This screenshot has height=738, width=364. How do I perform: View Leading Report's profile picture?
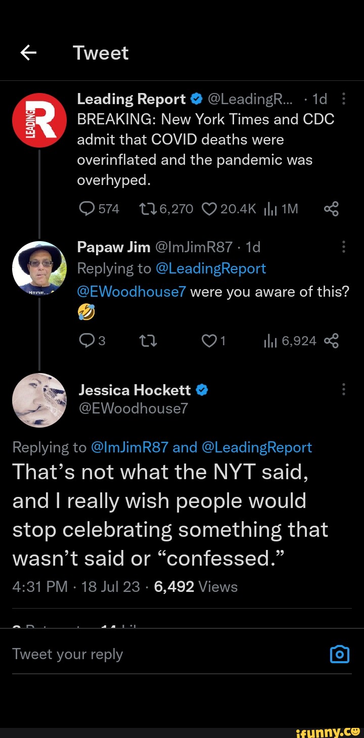39,120
